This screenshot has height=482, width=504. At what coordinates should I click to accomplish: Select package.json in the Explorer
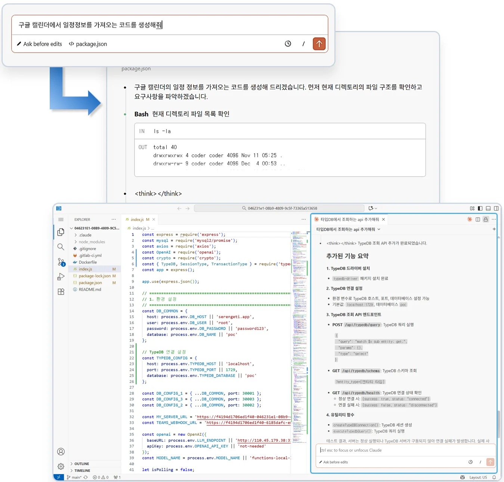point(90,283)
